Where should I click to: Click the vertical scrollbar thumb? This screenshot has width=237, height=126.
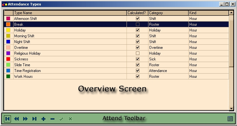[231, 43]
